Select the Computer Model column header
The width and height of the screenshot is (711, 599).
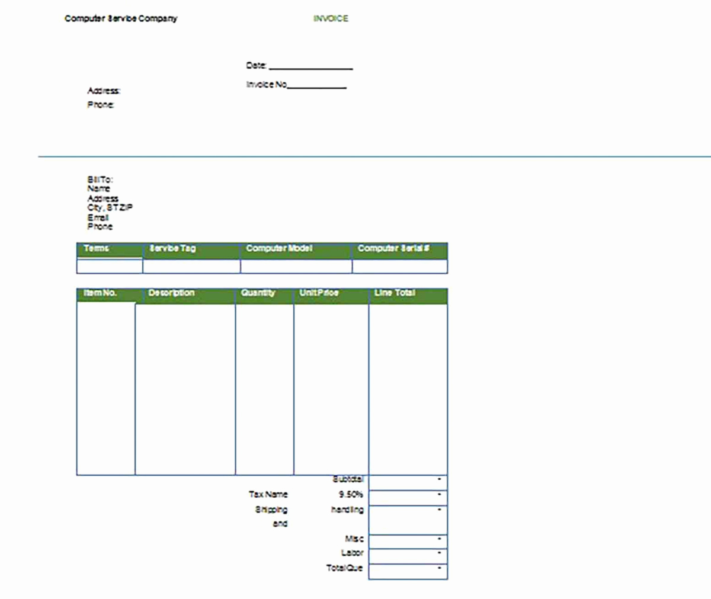tap(296, 249)
